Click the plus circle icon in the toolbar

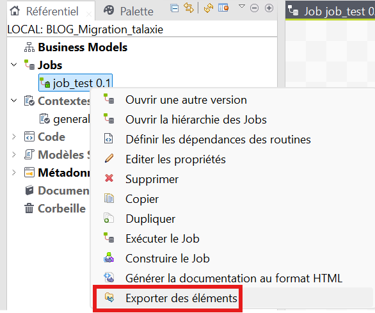(x=269, y=8)
